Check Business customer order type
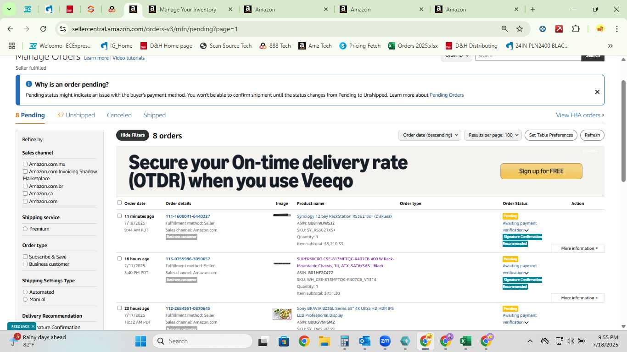Viewport: 627px width, 352px height. tap(25, 264)
